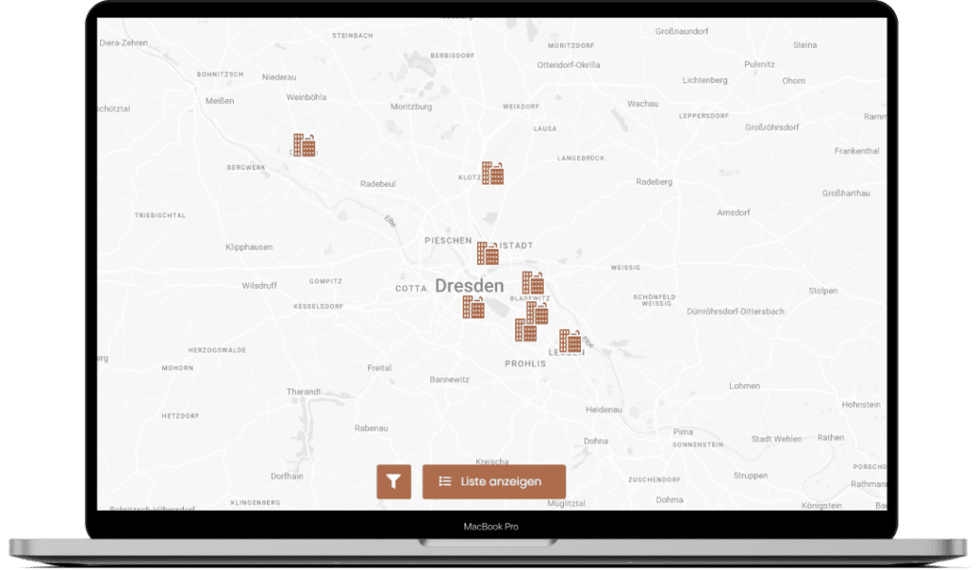
Task: Click the Wilsdruff place label
Action: [x=260, y=286]
